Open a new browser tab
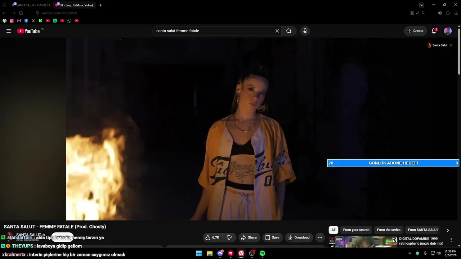The width and height of the screenshot is (461, 259). [x=100, y=5]
